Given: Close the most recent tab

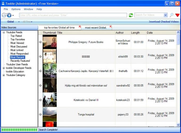Looking at the screenshot, I should [110, 27].
